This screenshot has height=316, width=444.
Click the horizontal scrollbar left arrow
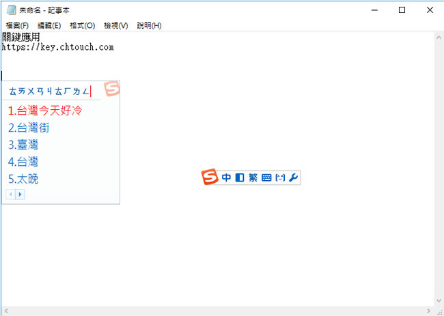[6, 311]
